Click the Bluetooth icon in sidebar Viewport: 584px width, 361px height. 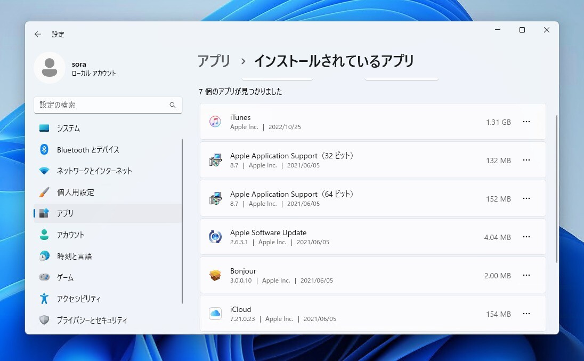point(44,149)
